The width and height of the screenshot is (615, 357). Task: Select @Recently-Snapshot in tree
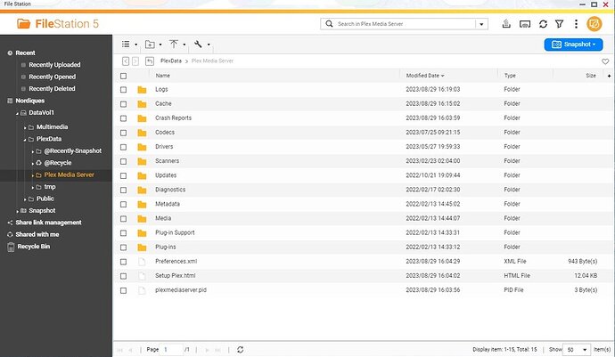[x=72, y=150]
